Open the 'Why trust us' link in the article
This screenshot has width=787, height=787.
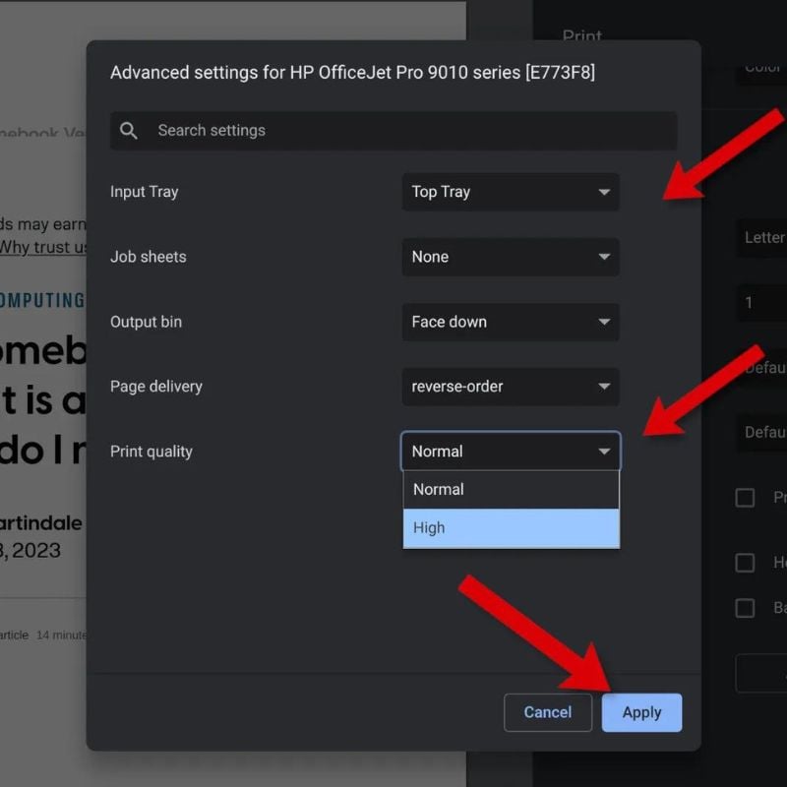(x=43, y=248)
